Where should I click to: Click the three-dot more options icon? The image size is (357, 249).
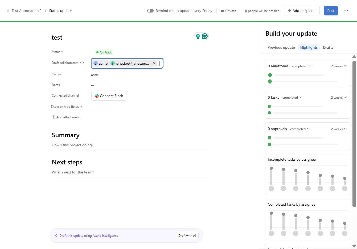346,11
